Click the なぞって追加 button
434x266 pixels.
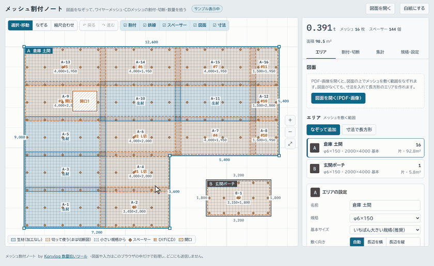323,129
